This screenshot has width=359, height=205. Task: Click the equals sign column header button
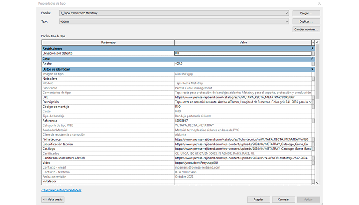[x=313, y=43]
